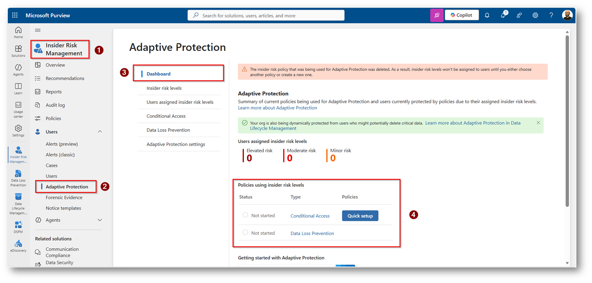Open Learn more about Adaptive Protection link
The height and width of the screenshot is (283, 592).
[x=278, y=108]
